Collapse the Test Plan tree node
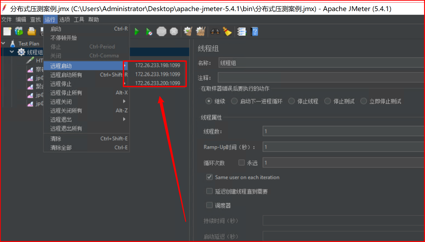425x242 pixels. tap(4, 43)
